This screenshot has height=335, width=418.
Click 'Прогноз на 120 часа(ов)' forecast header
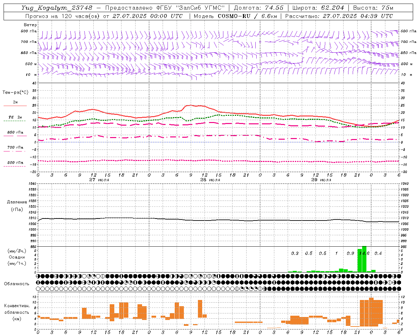click(62, 16)
